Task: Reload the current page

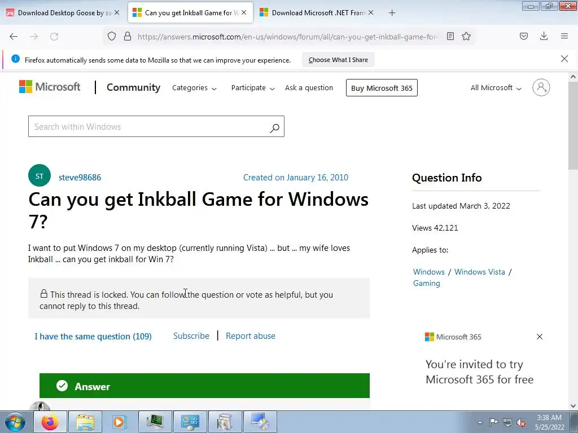Action: click(x=54, y=37)
